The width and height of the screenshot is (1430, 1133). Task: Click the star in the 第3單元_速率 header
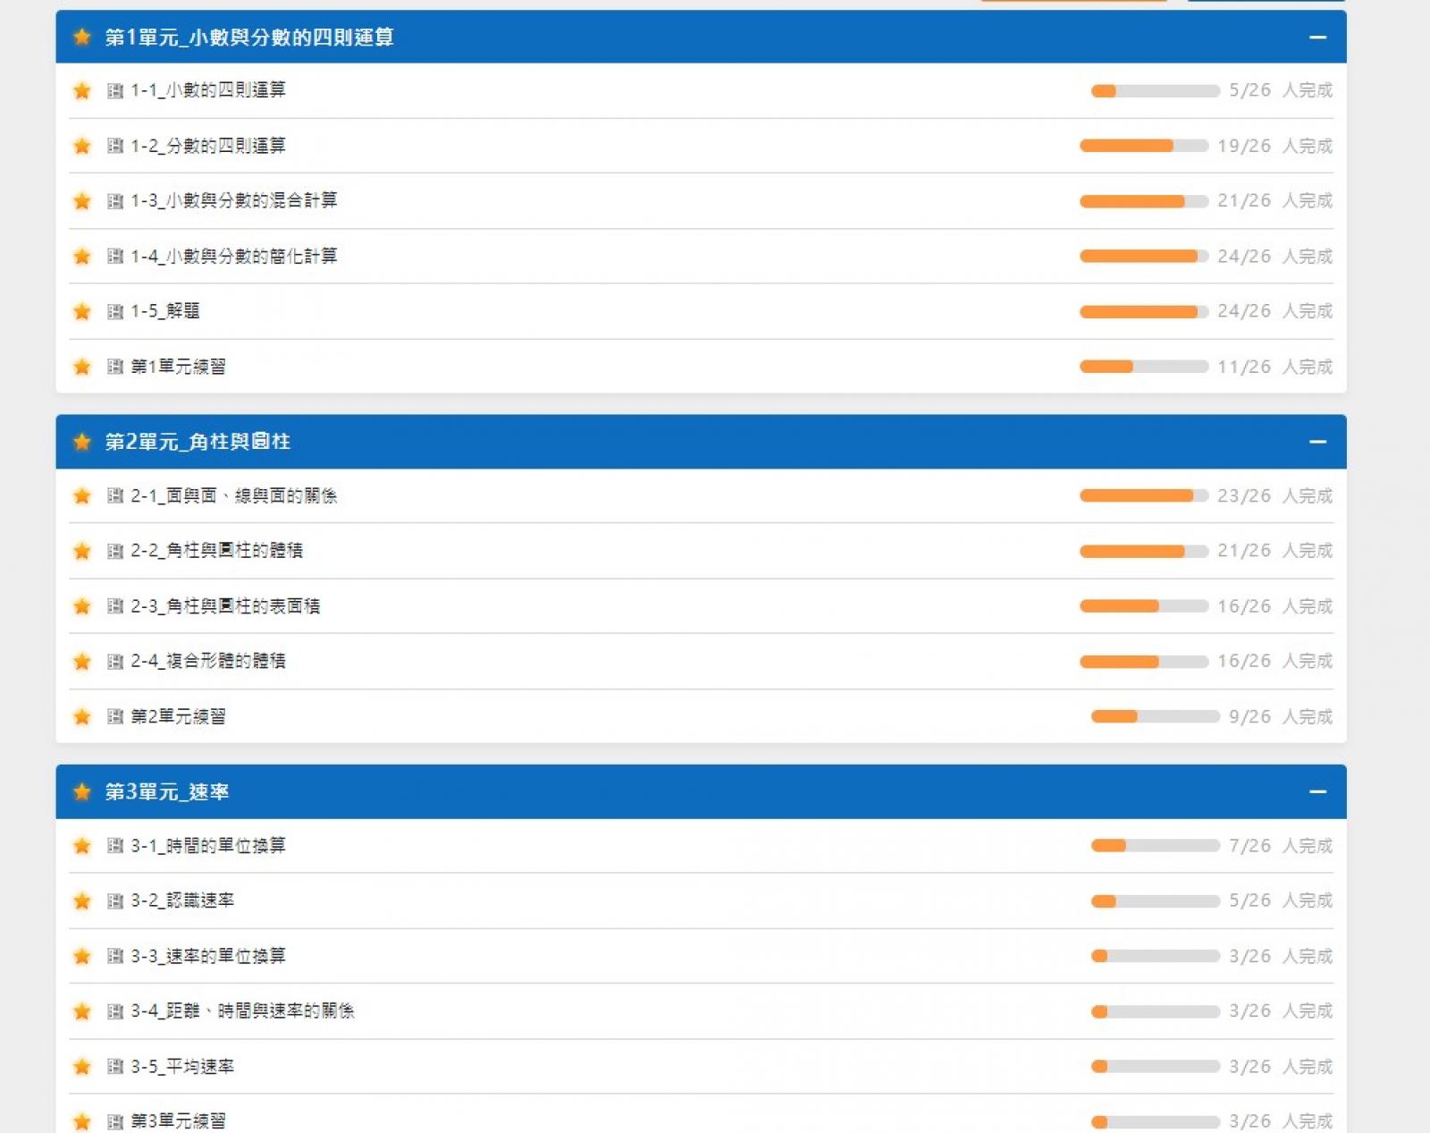pos(82,792)
